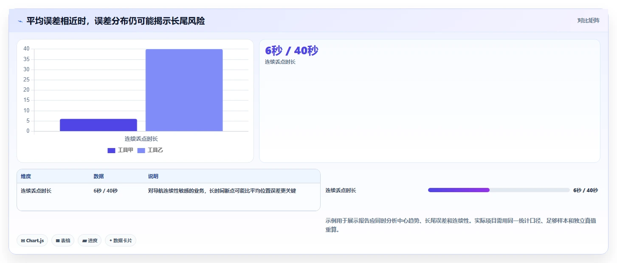Image resolution: width=617 pixels, height=263 pixels.
Task: Click the 6秒 / 40秒 value beside progress bar
Action: click(586, 190)
